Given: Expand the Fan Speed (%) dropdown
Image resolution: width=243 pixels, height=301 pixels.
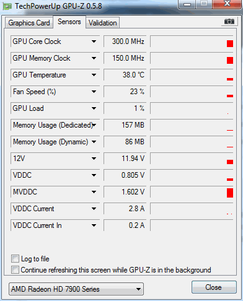Looking at the screenshot, I should (94, 92).
